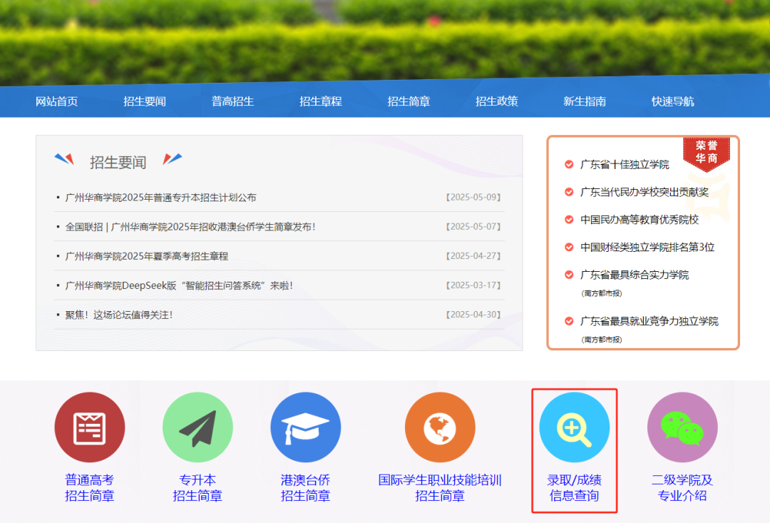Click the green paper plane 专升本 icon
The width and height of the screenshot is (770, 523).
pos(197,427)
